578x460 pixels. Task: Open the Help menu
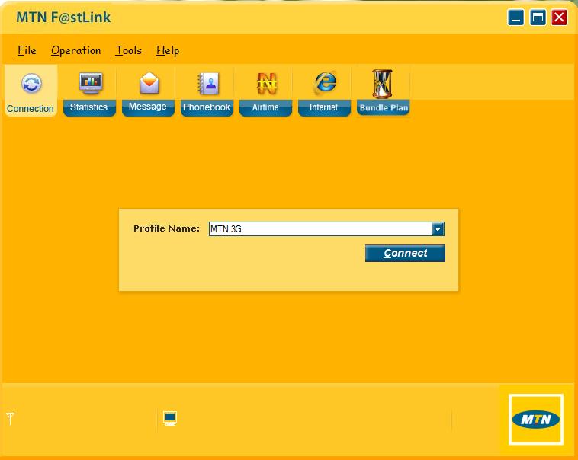(168, 50)
